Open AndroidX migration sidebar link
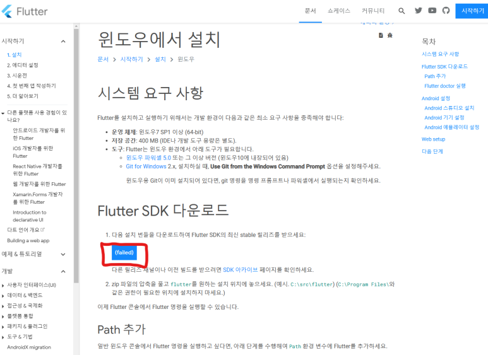488x355 pixels. tap(29, 347)
